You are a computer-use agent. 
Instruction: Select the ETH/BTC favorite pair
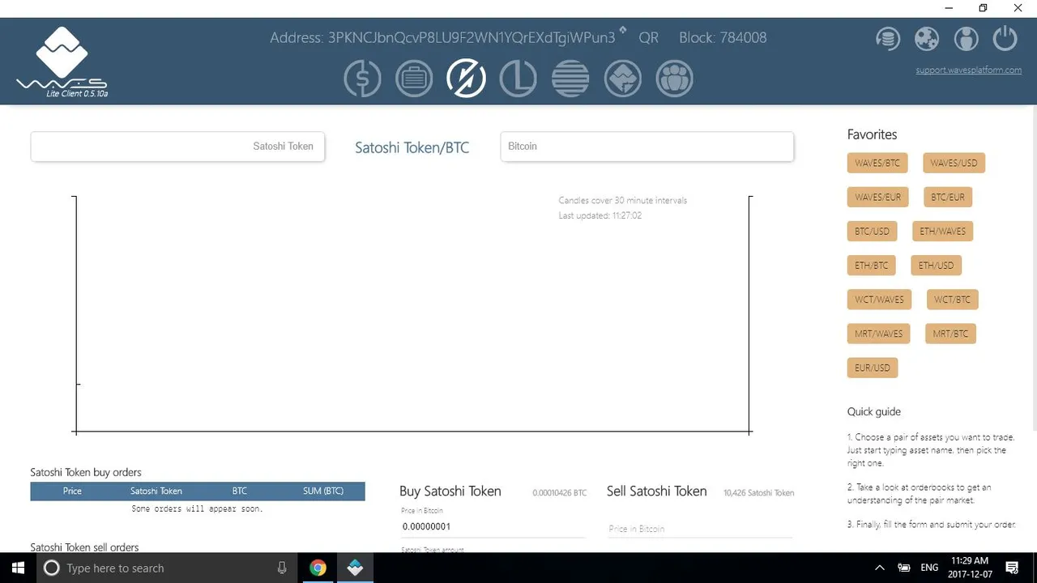point(872,265)
